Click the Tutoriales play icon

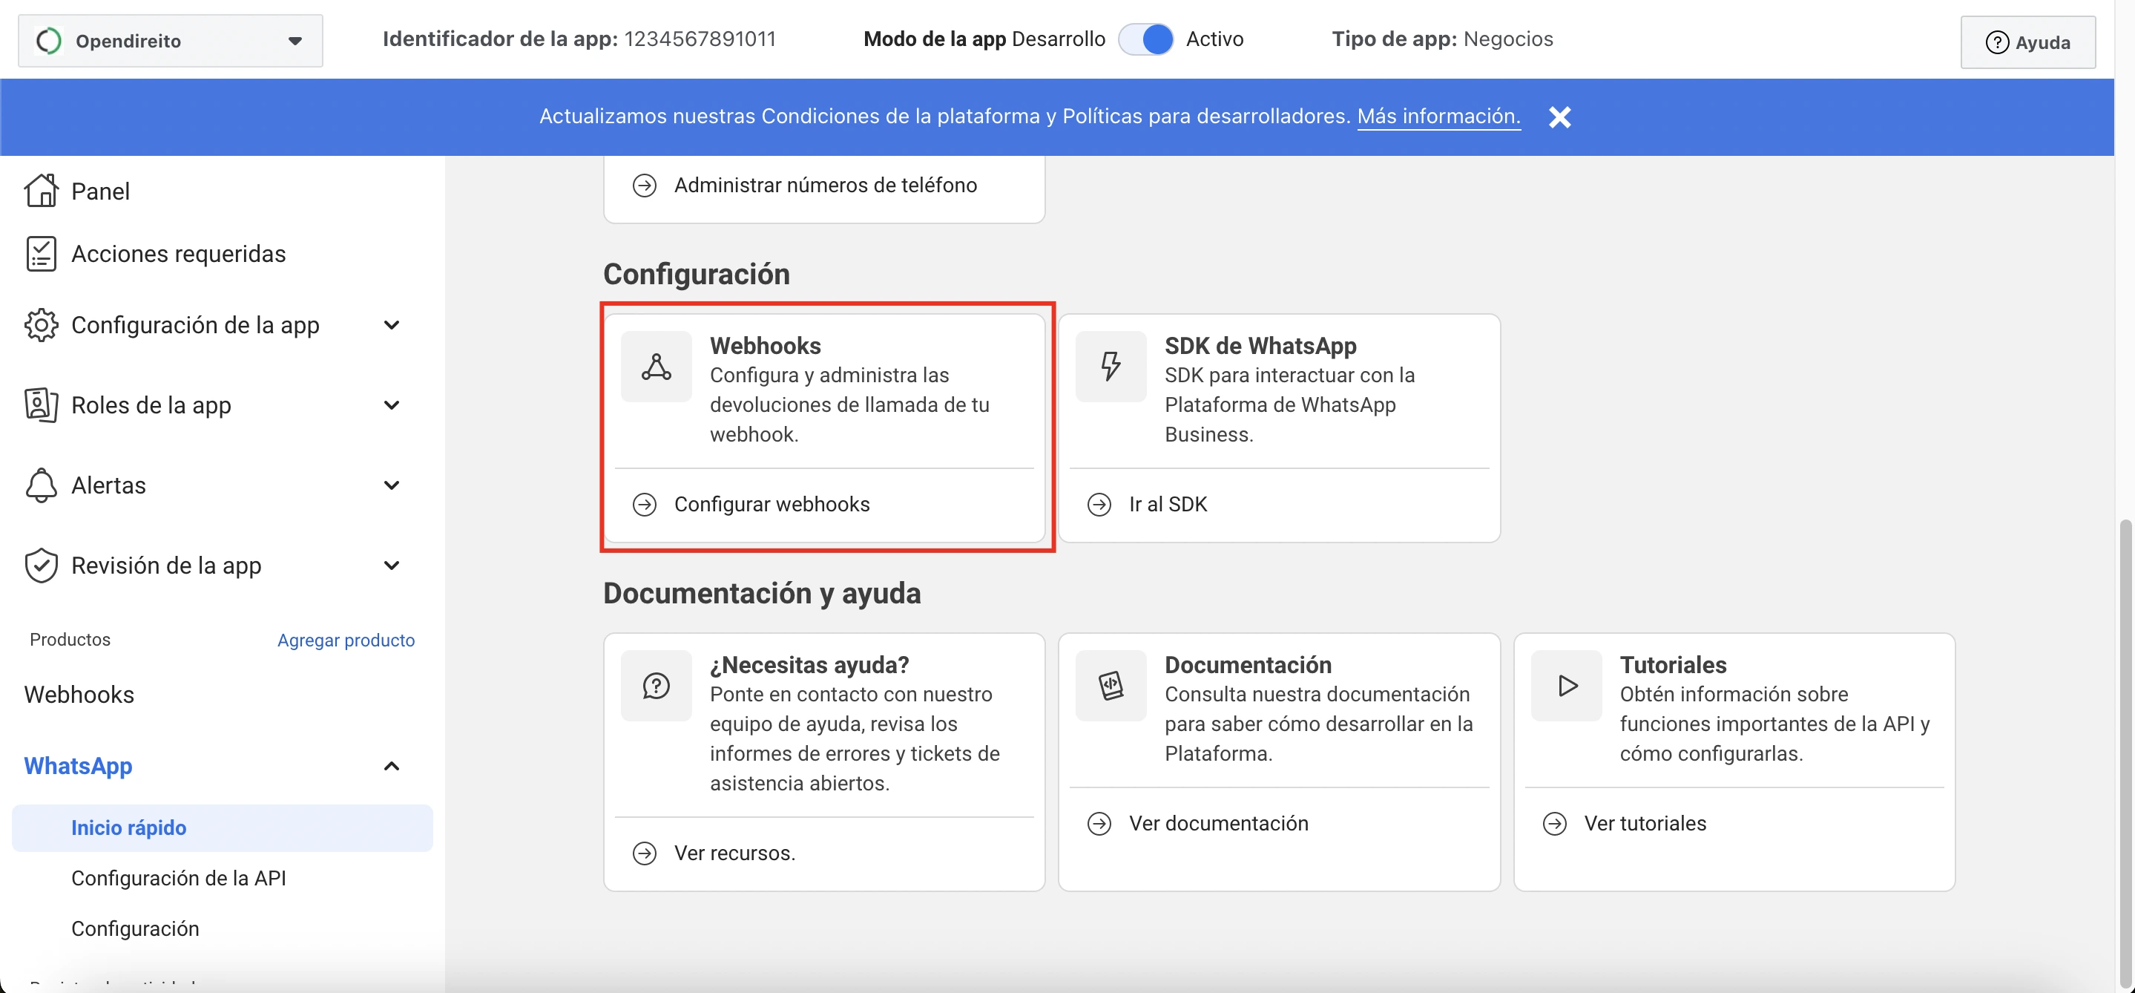tap(1565, 685)
